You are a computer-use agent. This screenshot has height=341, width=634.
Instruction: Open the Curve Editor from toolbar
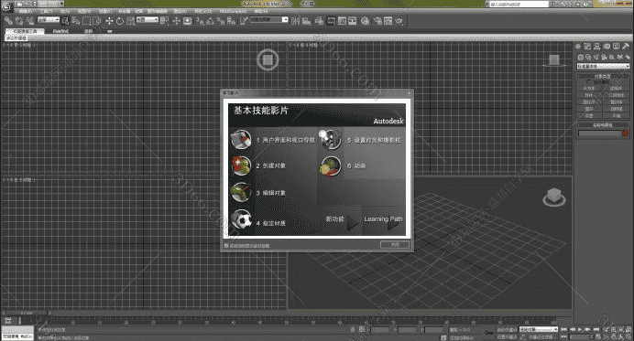342,21
